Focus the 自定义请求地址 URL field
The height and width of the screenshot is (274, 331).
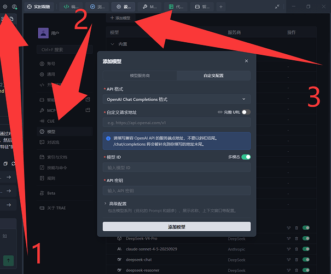177,123
